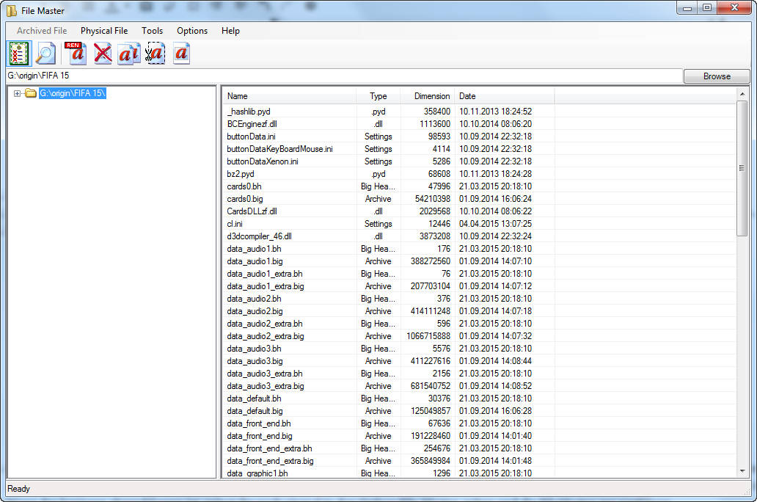This screenshot has height=502, width=757.
Task: Select the data_front_end_extra.bh file
Action: click(269, 449)
